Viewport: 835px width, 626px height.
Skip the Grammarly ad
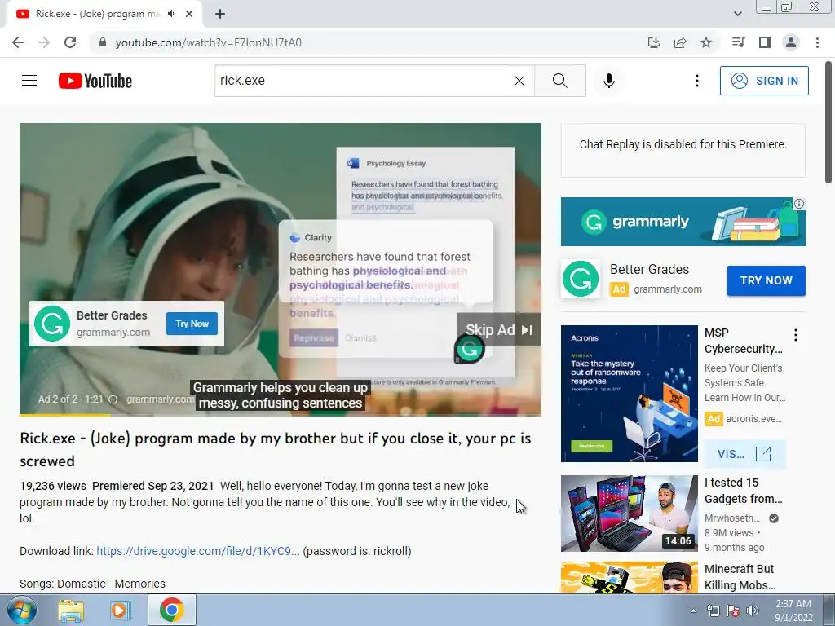(x=498, y=330)
